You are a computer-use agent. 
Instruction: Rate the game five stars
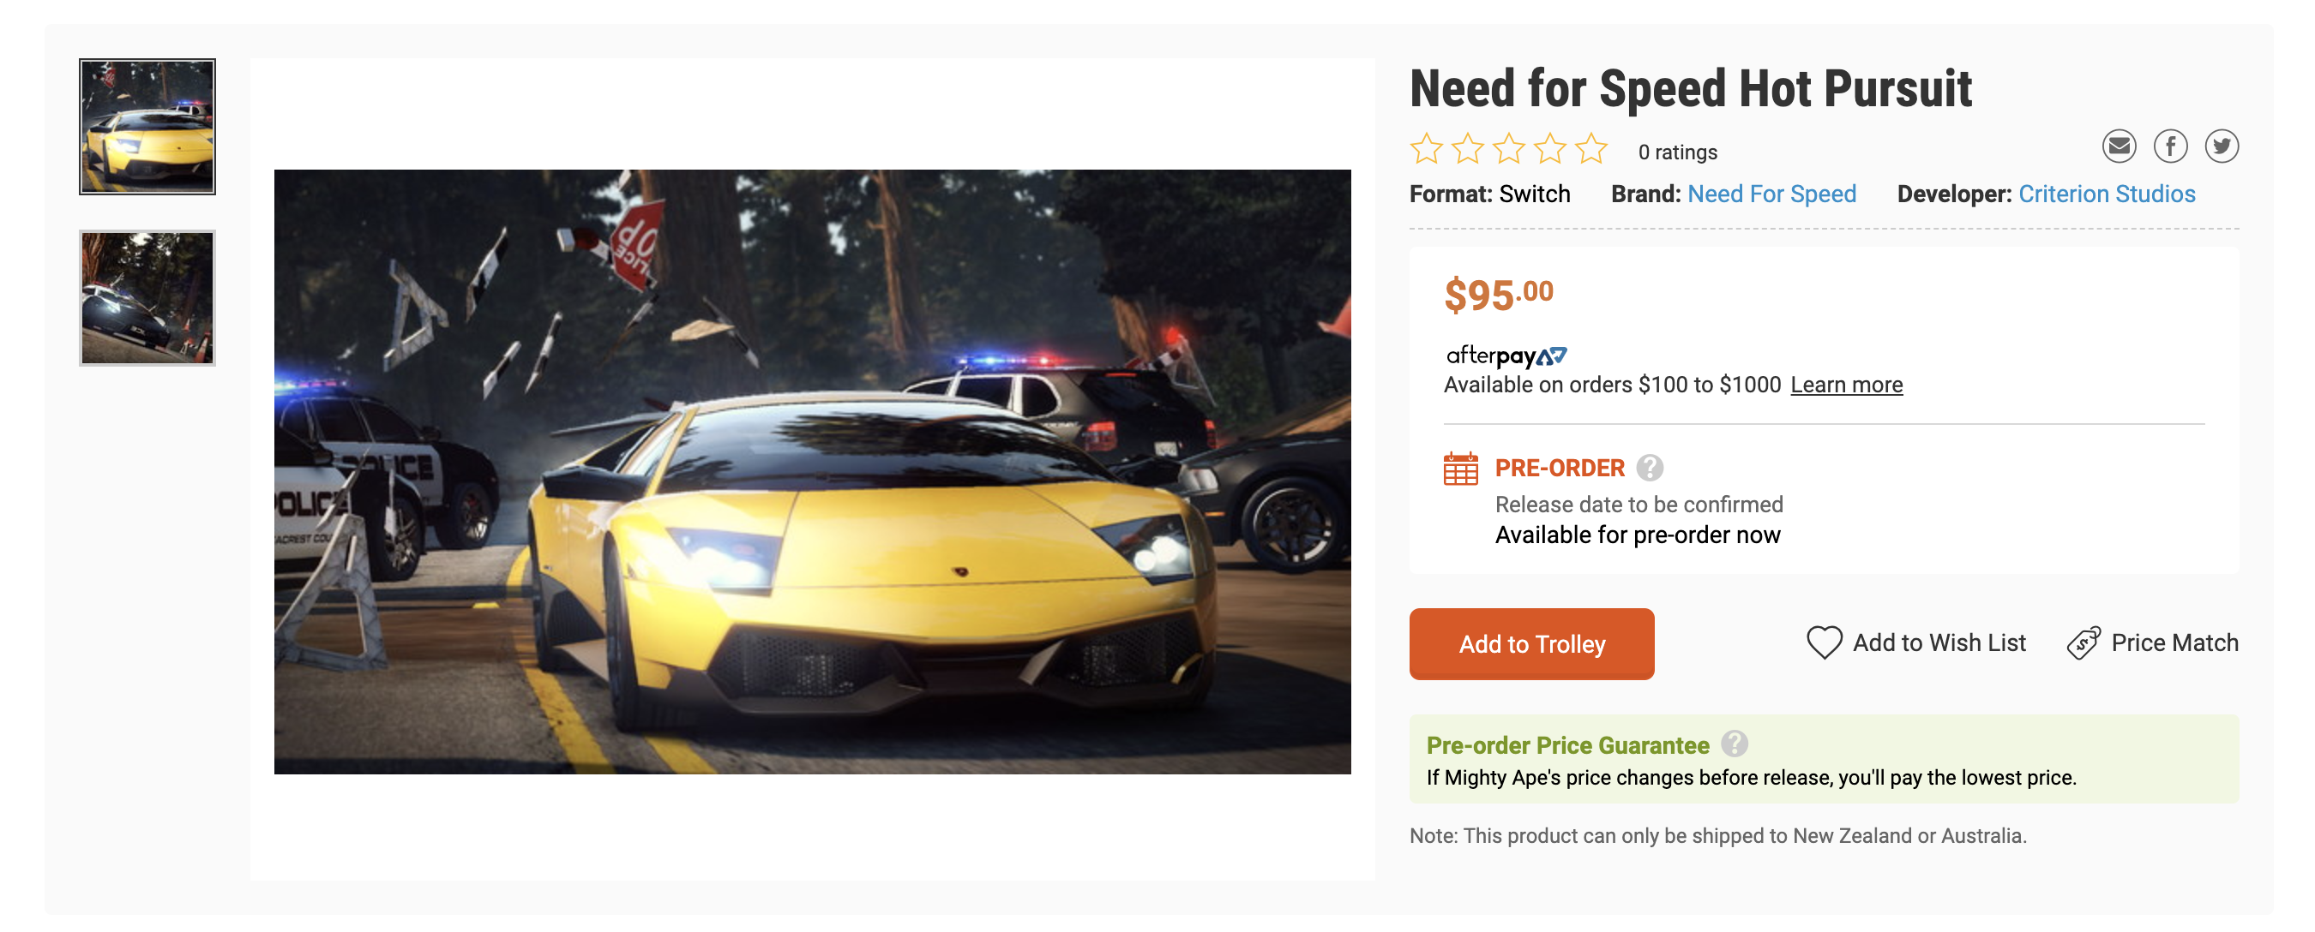(x=1590, y=149)
